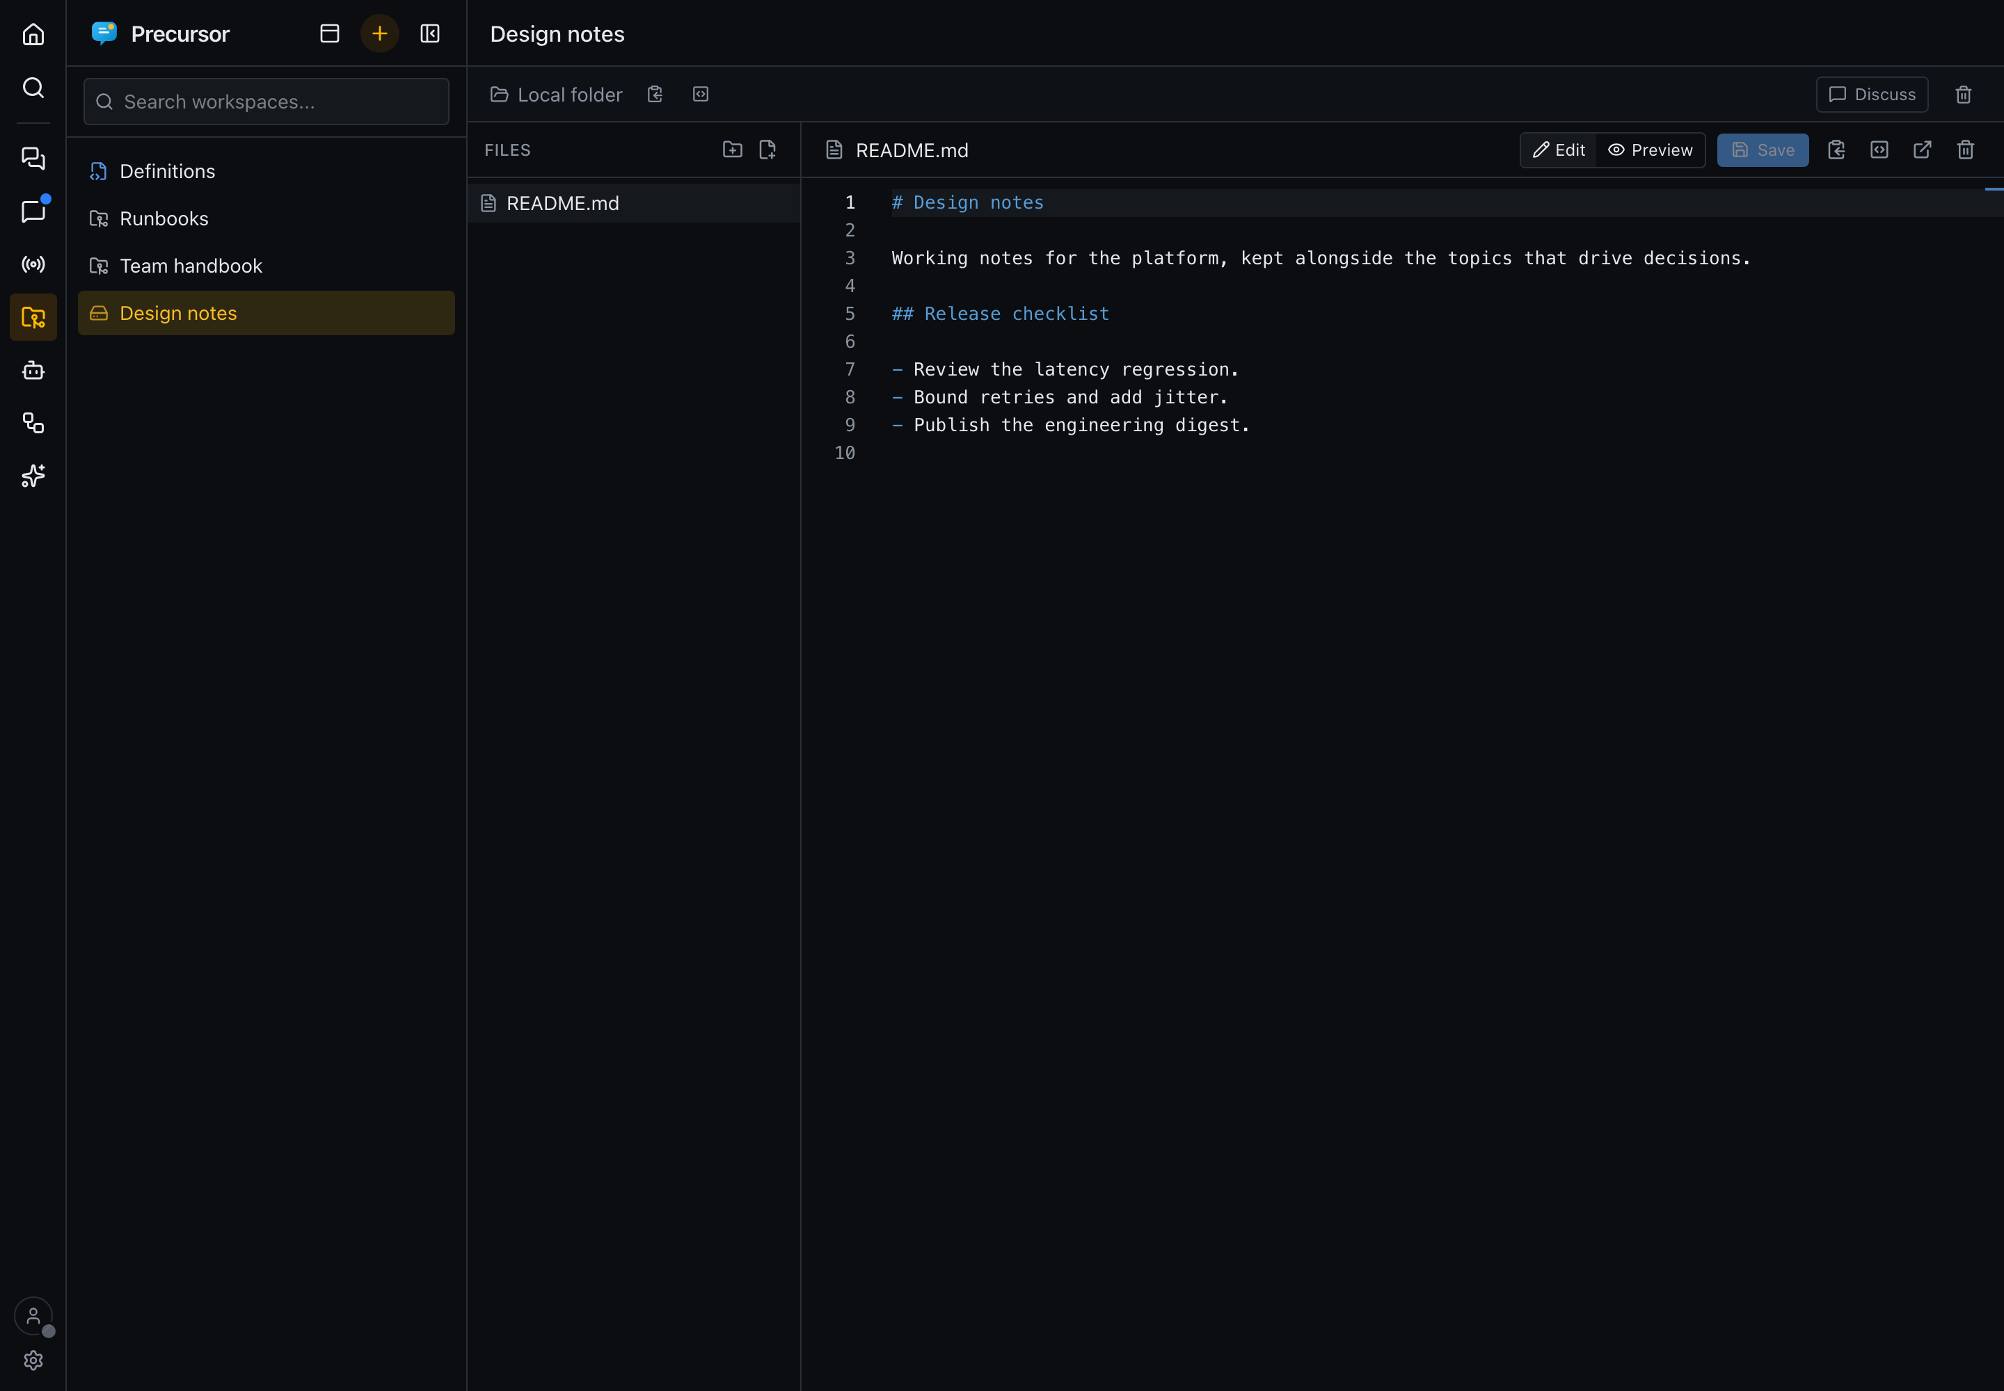Select the highlighted workspaces folder sidebar icon
Image resolution: width=2004 pixels, height=1391 pixels.
pos(33,317)
